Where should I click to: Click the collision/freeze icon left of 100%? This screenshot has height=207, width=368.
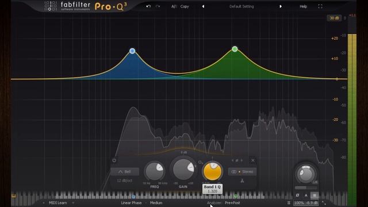pos(289,203)
